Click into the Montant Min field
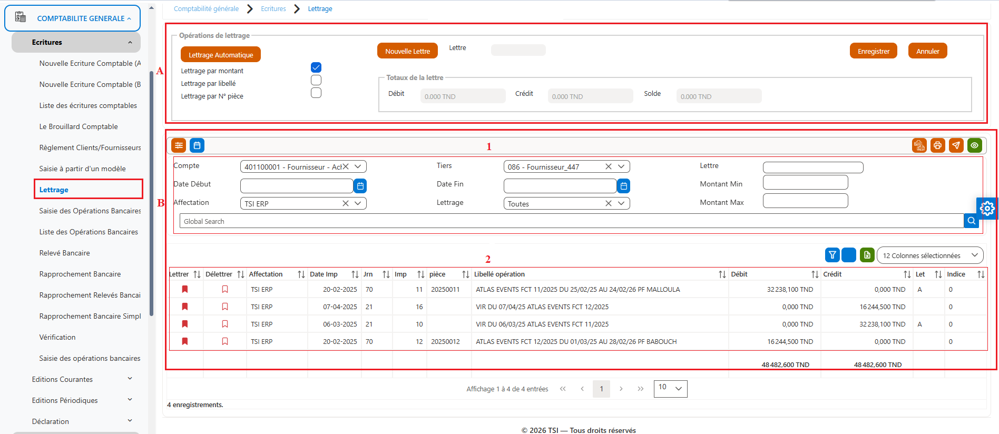The image size is (999, 434). coord(805,183)
